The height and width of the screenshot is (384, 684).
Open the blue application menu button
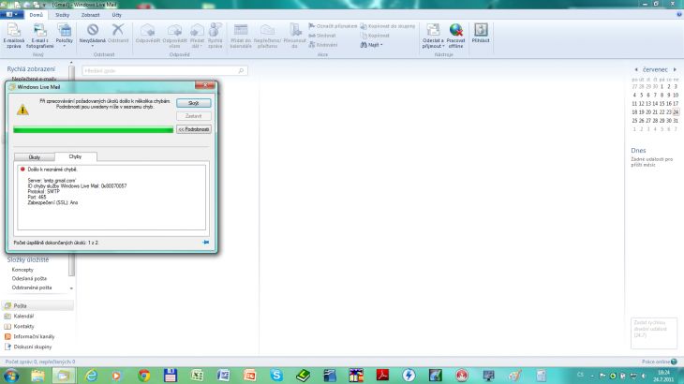[x=12, y=15]
